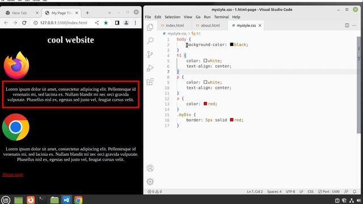Click the bookmark star in address bar
Image resolution: width=363 pixels, height=204 pixels.
pos(106,23)
